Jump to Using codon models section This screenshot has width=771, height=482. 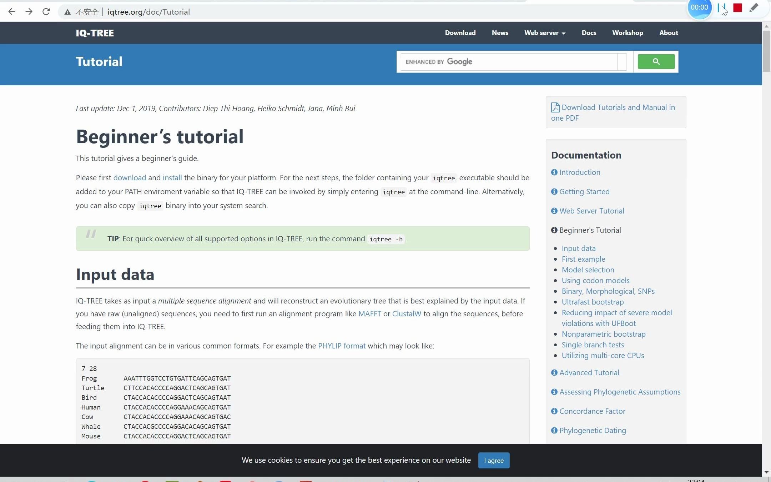595,281
